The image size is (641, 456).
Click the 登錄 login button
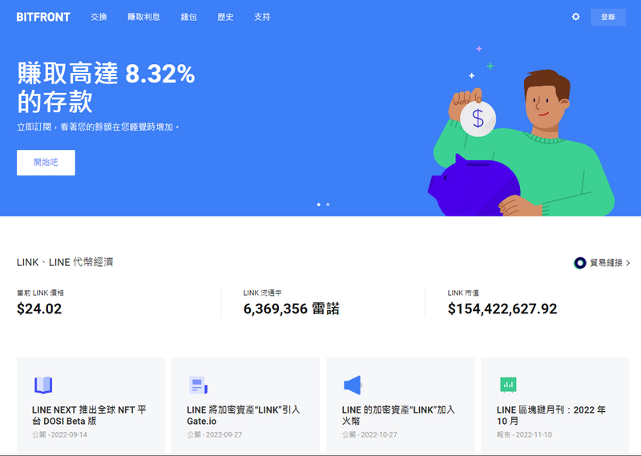[x=608, y=17]
